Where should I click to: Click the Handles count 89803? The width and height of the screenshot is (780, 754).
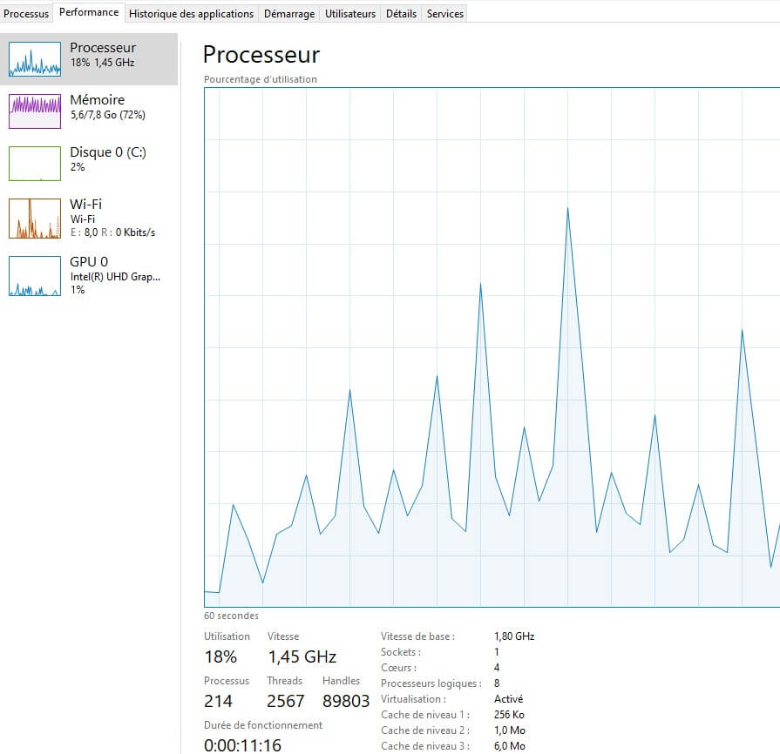pyautogui.click(x=346, y=701)
